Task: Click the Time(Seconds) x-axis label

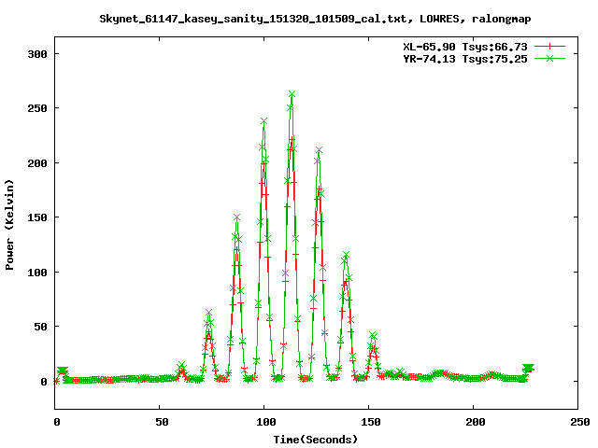Action: click(315, 438)
